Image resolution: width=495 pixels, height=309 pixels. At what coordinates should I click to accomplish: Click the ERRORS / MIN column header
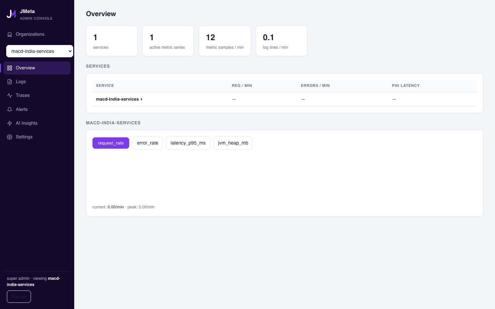click(x=315, y=85)
